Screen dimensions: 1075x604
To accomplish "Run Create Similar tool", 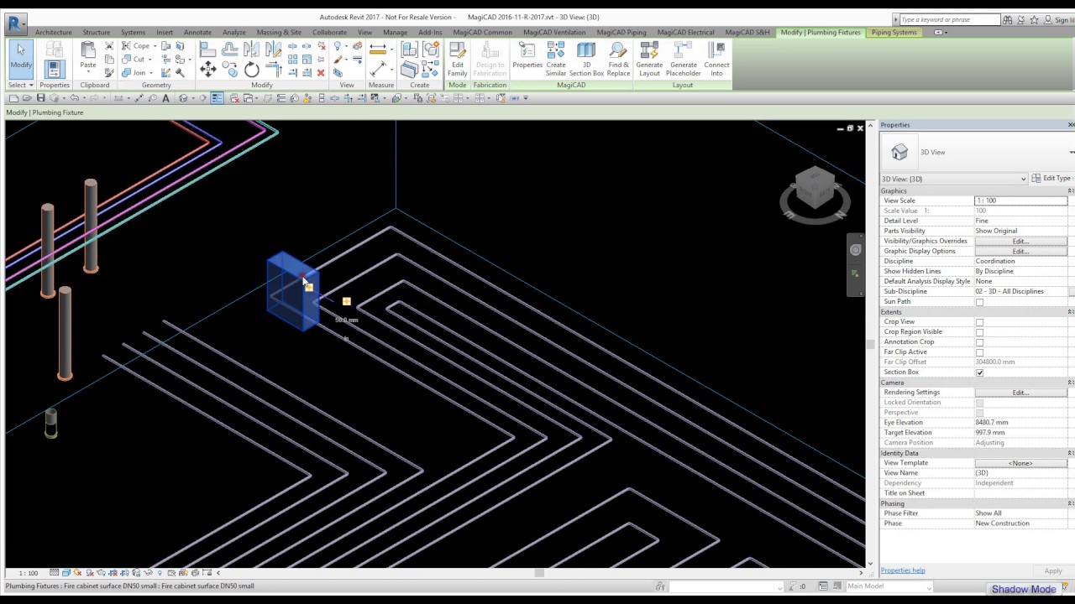I will (x=556, y=59).
